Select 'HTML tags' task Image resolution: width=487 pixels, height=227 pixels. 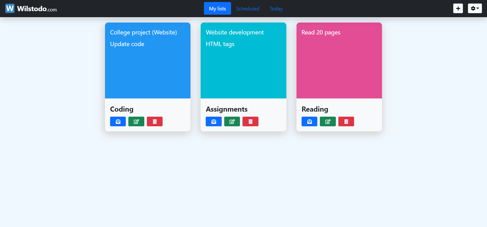(220, 44)
